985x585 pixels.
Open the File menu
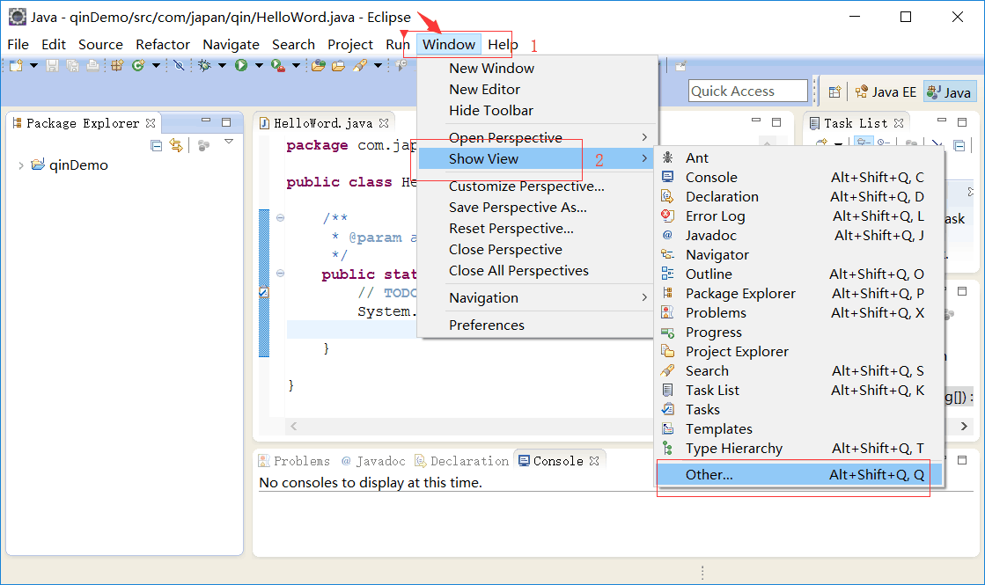click(x=18, y=45)
